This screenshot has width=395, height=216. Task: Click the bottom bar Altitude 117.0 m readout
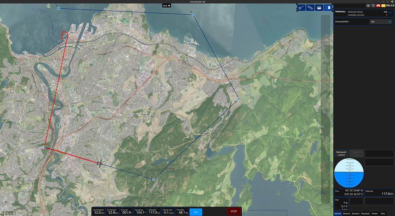pos(154,212)
